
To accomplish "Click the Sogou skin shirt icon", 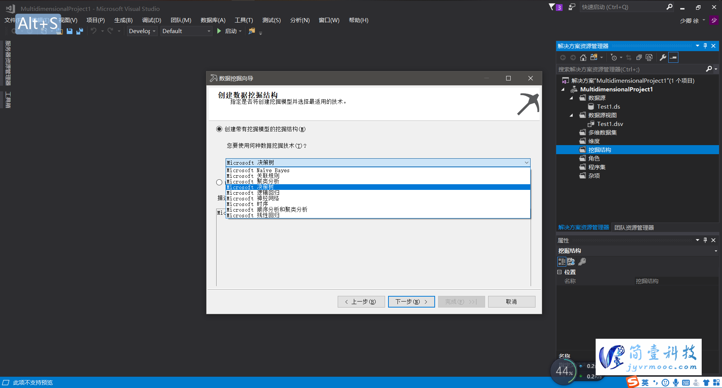I will [706, 383].
